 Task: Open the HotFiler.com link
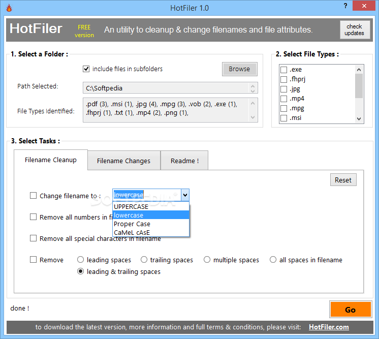click(x=329, y=327)
